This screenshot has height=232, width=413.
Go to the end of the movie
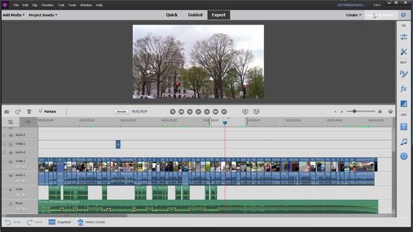coord(224,111)
